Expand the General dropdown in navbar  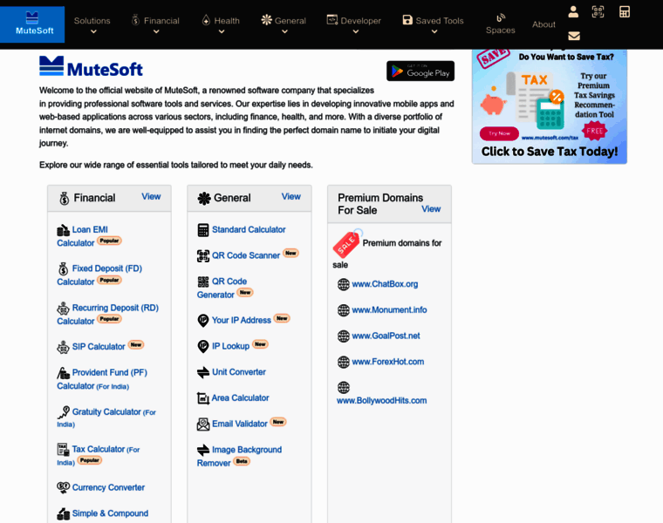284,25
